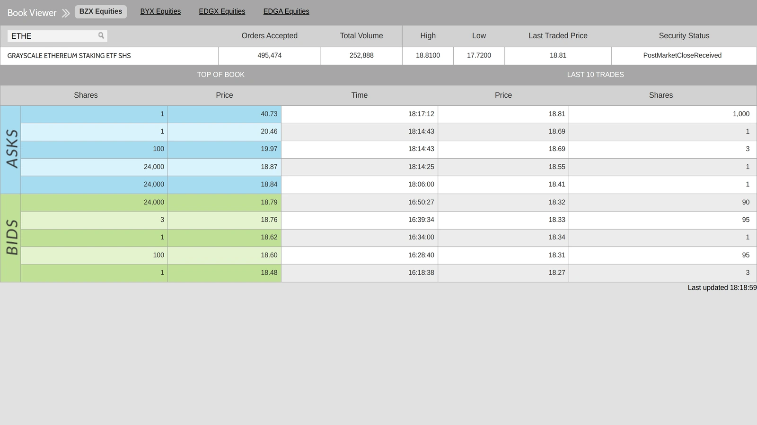Click the 100 shares at ask 19.97

[x=158, y=149]
